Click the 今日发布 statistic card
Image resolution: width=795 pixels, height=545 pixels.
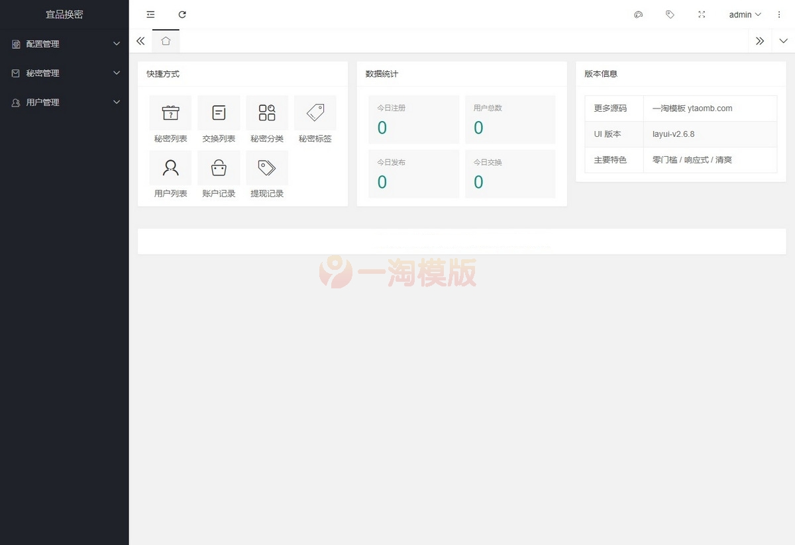[x=413, y=174]
